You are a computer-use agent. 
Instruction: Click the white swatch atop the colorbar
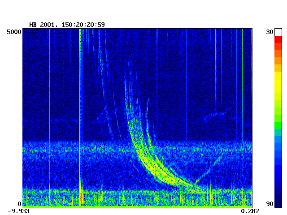(278, 32)
